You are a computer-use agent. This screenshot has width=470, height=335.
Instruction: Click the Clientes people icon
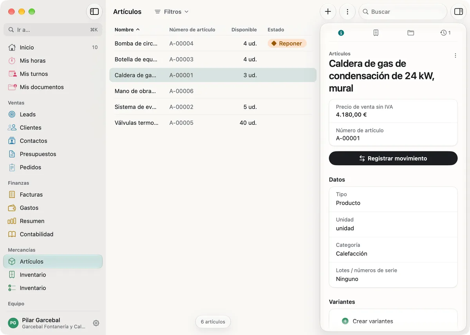coord(12,128)
